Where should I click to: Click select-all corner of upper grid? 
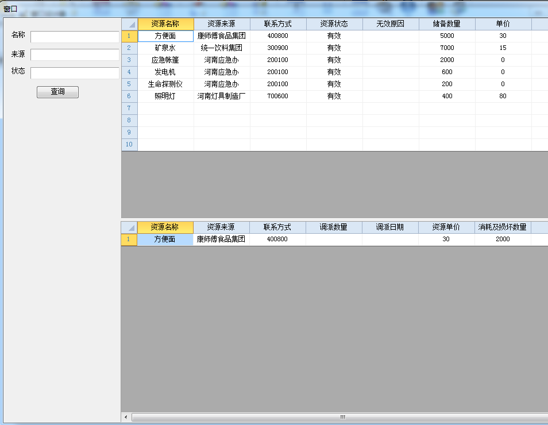(x=129, y=24)
